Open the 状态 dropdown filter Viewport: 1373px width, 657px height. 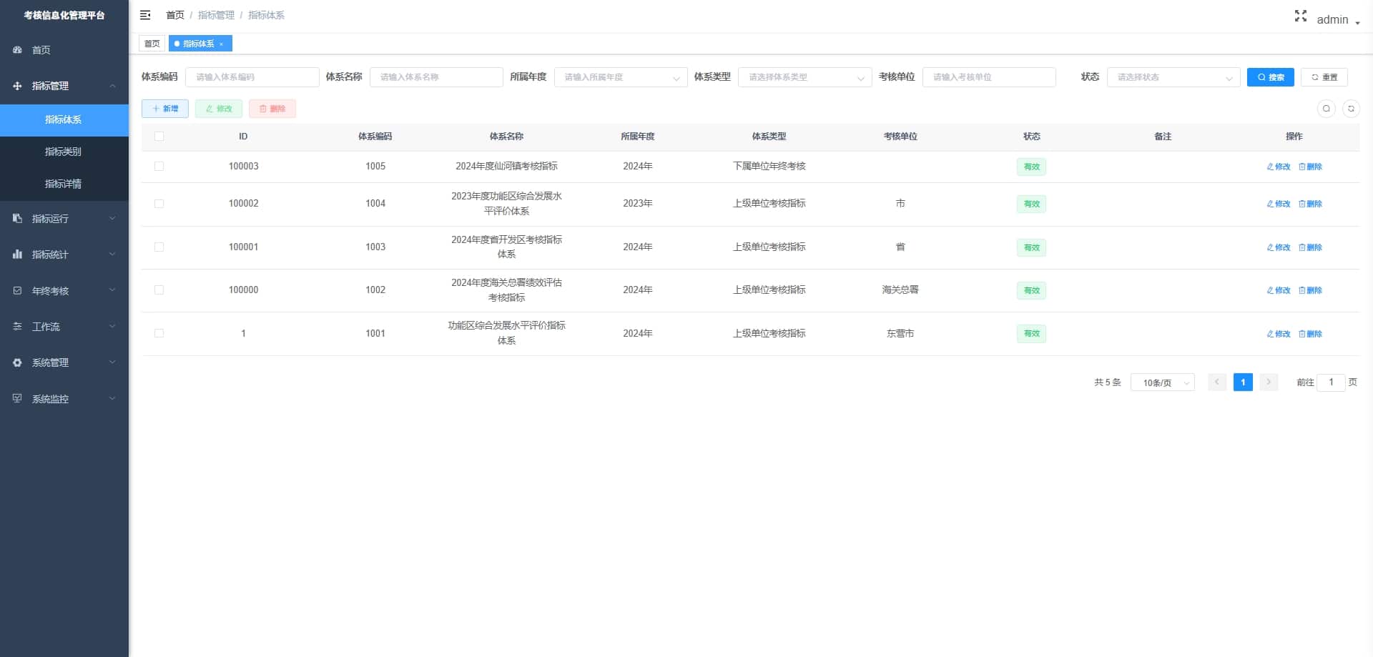[x=1173, y=77]
